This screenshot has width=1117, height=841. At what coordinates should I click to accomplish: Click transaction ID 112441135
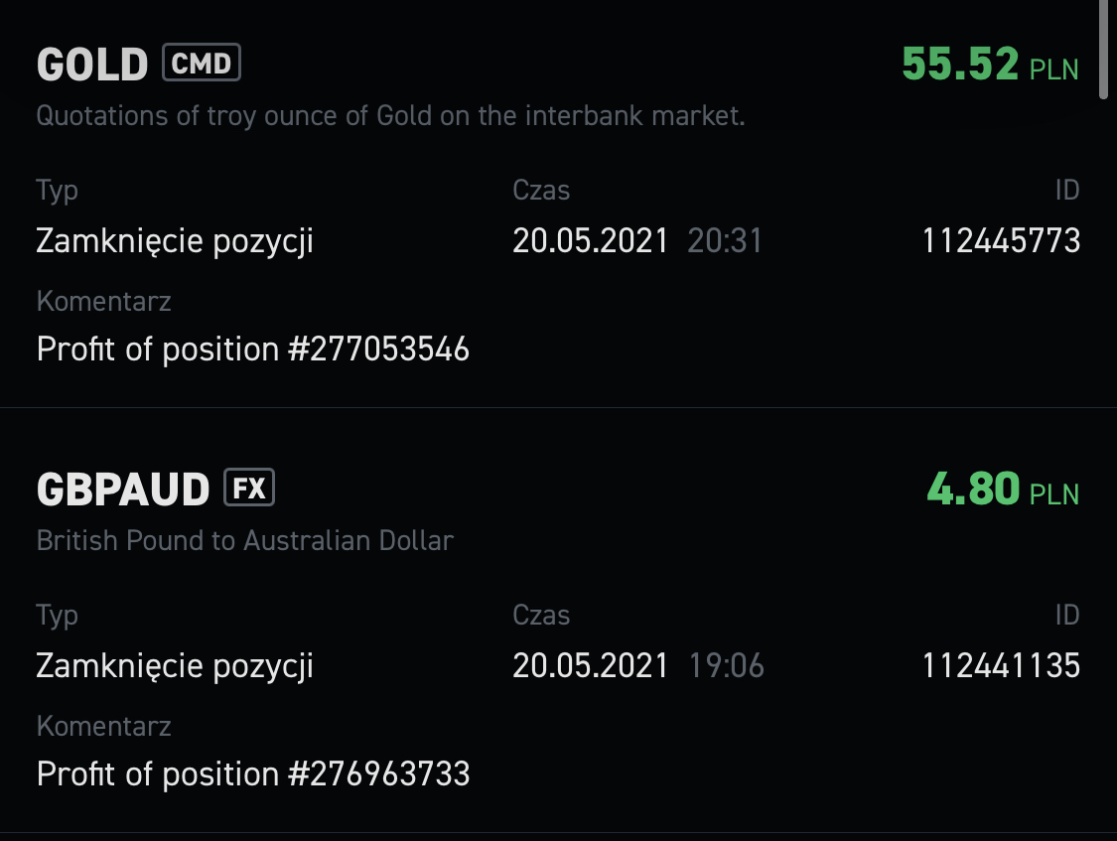(x=1001, y=666)
